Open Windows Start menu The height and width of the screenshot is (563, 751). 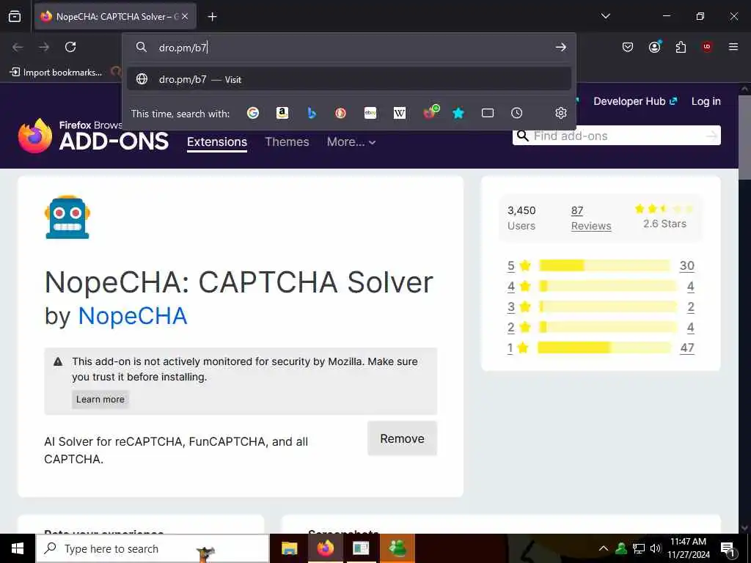click(x=18, y=548)
